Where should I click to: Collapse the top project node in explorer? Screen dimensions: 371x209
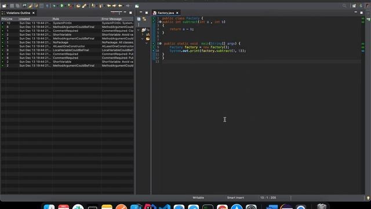[x=139, y=30]
